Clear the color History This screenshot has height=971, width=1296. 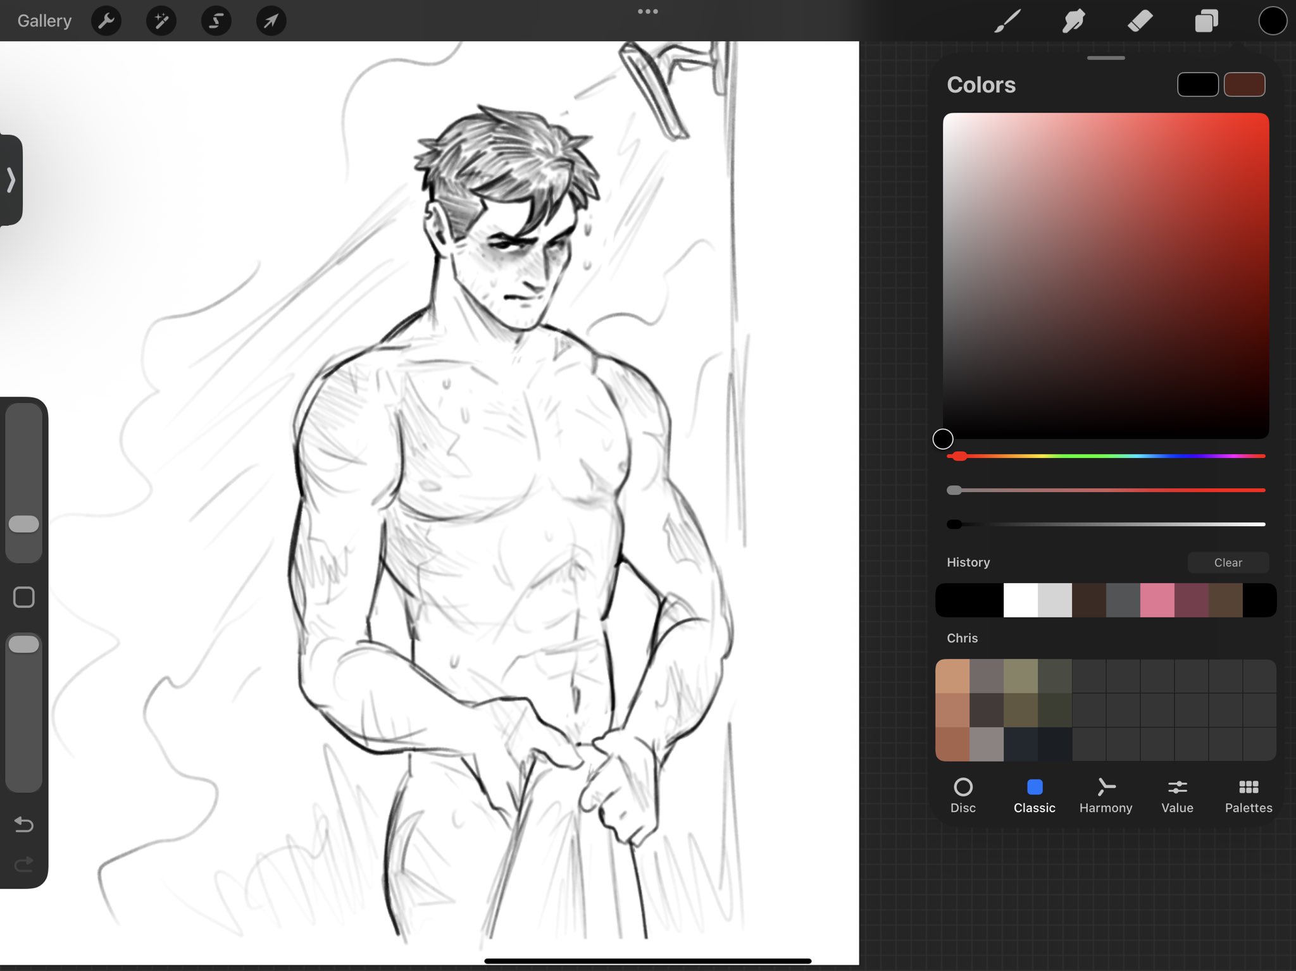1228,562
